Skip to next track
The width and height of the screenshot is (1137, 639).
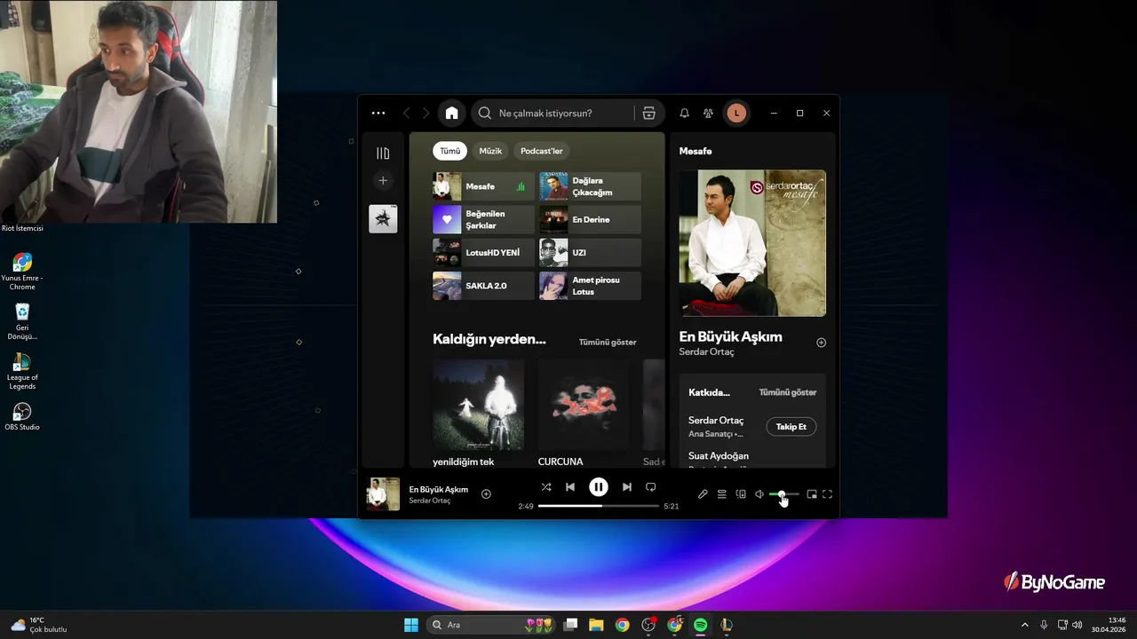[627, 487]
